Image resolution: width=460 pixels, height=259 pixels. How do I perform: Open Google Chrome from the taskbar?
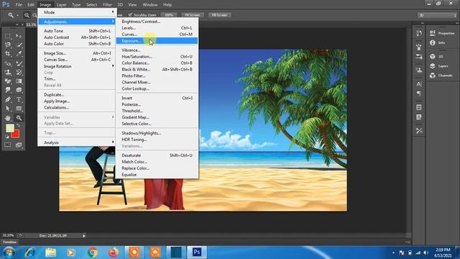93,253
